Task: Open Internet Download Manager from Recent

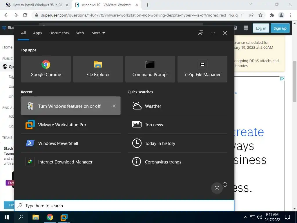Action: (x=71, y=162)
